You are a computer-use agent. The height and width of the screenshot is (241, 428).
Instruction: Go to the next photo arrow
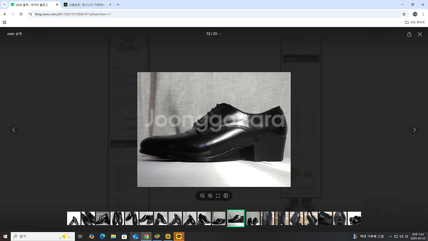414,130
